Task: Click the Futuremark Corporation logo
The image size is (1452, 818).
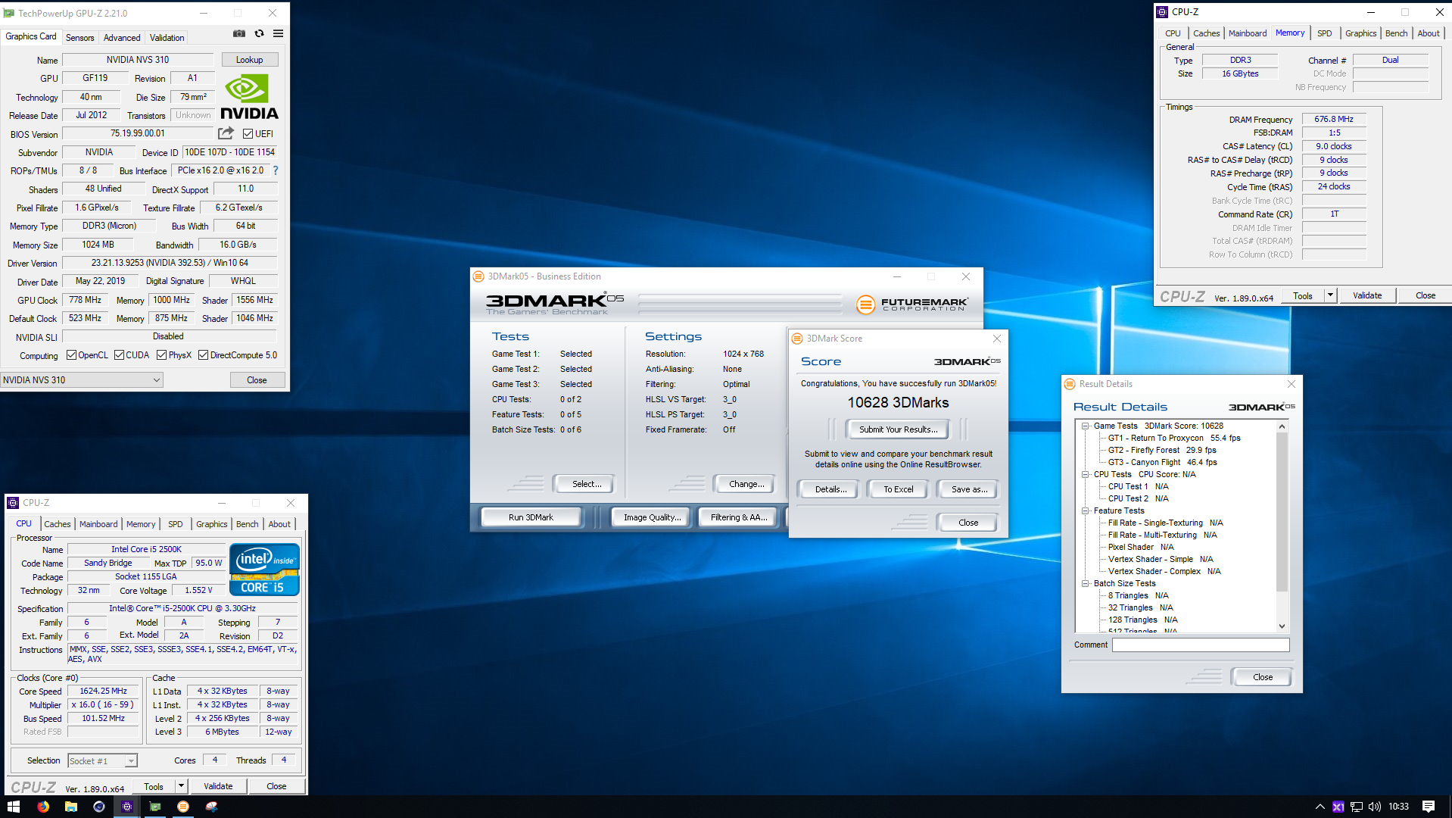Action: [911, 304]
